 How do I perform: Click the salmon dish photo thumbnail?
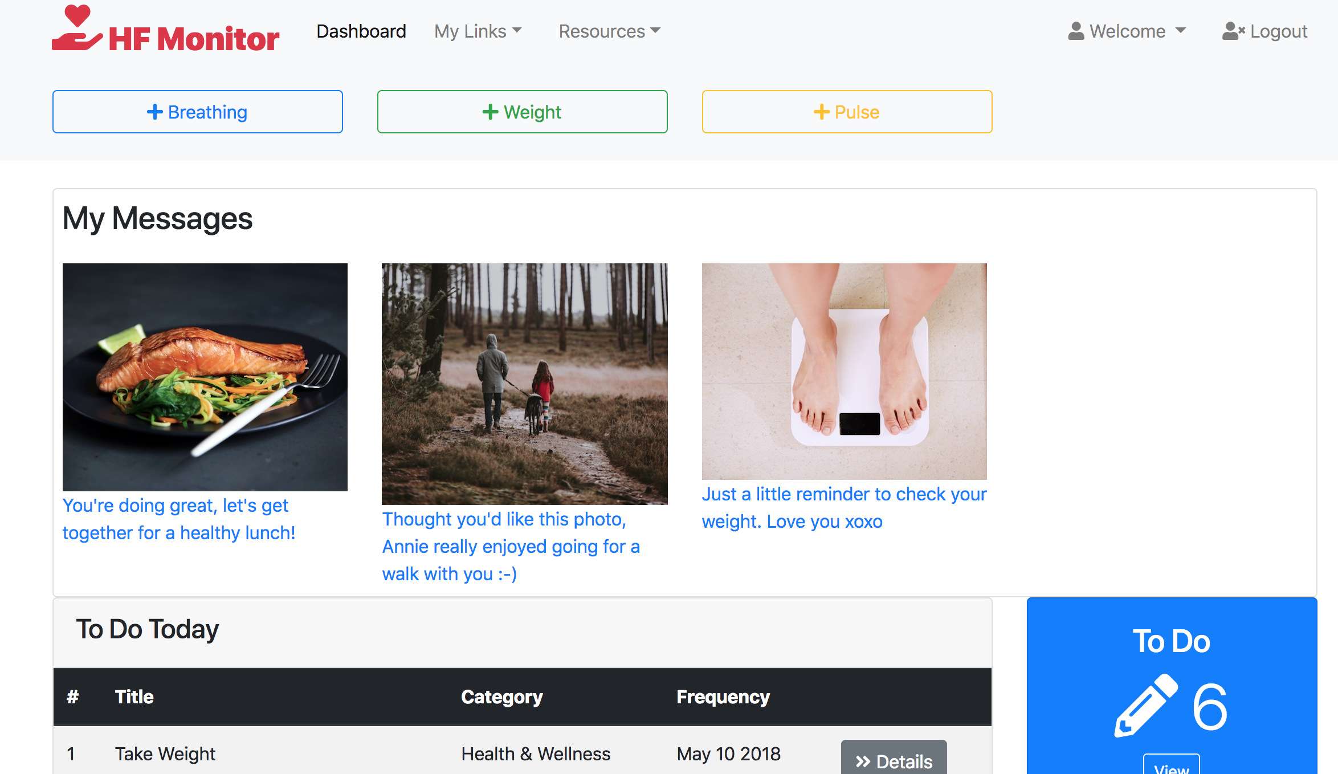click(x=205, y=377)
